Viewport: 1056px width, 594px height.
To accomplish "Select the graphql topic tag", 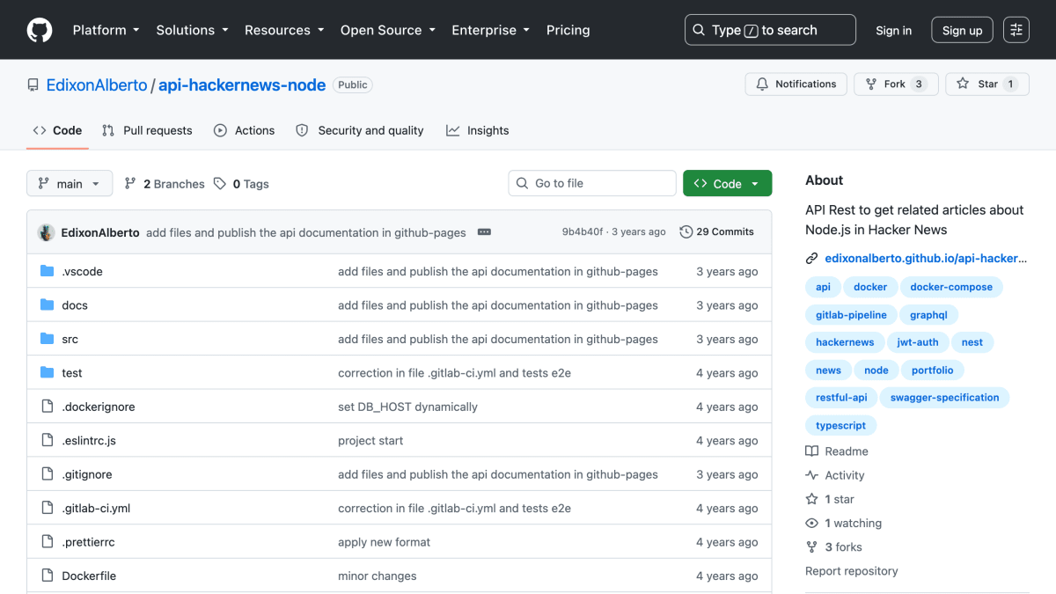I will (x=928, y=315).
